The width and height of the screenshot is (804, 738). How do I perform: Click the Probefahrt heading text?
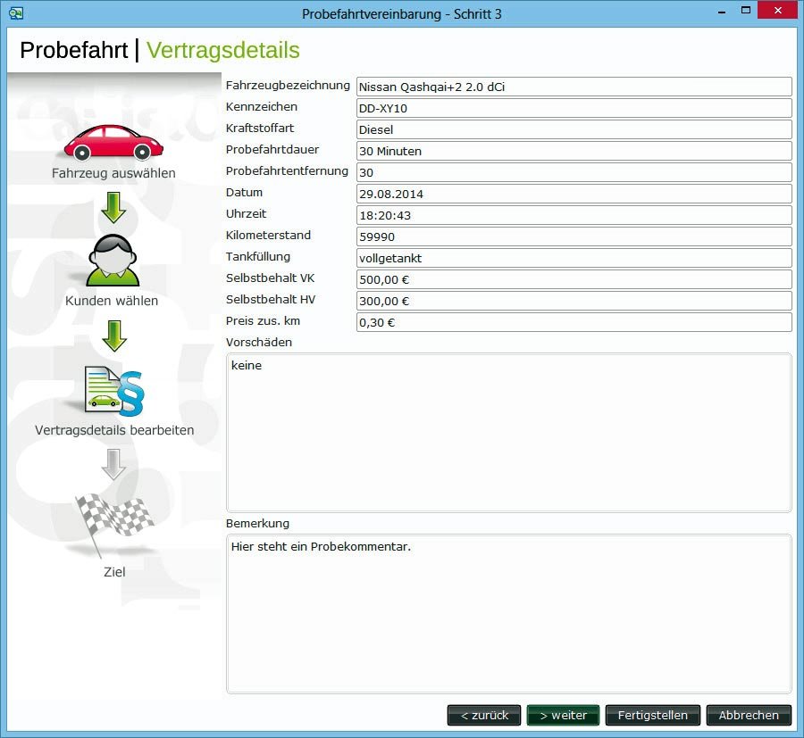pos(74,50)
